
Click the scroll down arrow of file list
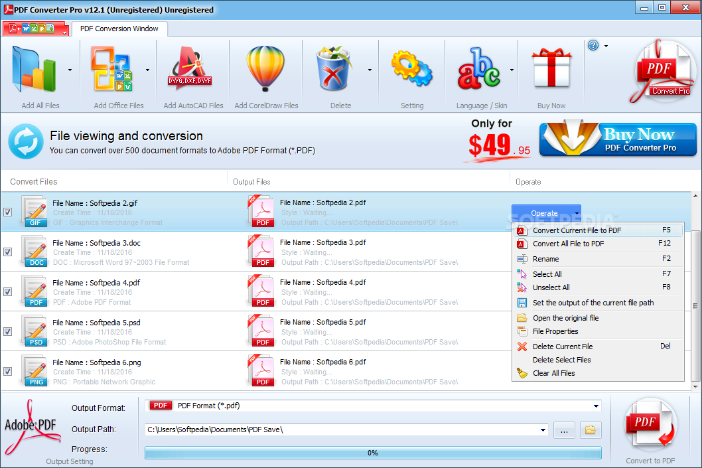click(x=695, y=387)
